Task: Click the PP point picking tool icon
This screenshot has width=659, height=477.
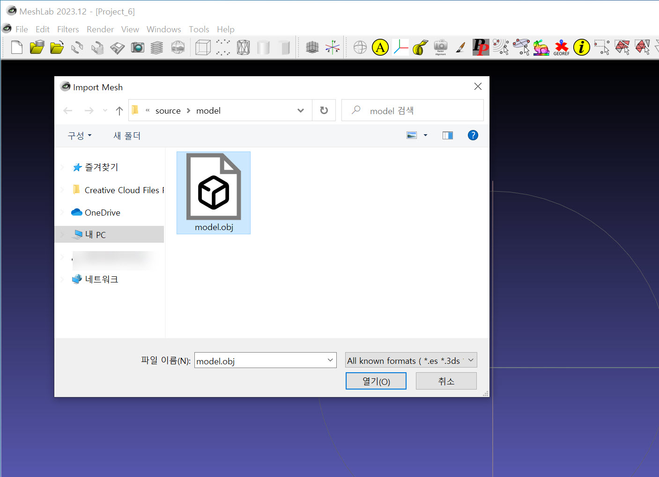Action: pyautogui.click(x=481, y=47)
